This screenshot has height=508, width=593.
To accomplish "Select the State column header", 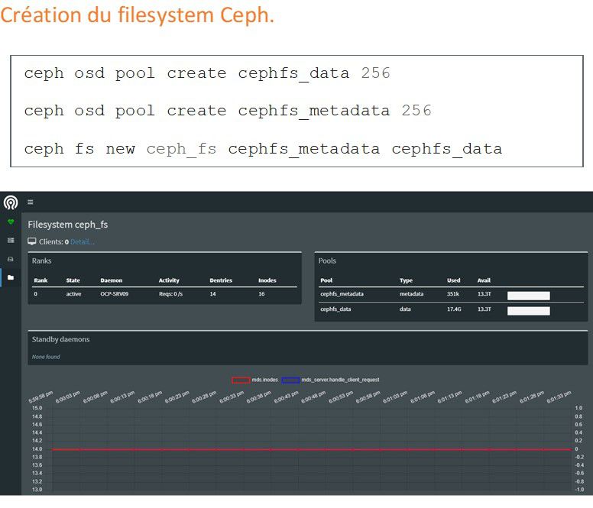I will (73, 280).
